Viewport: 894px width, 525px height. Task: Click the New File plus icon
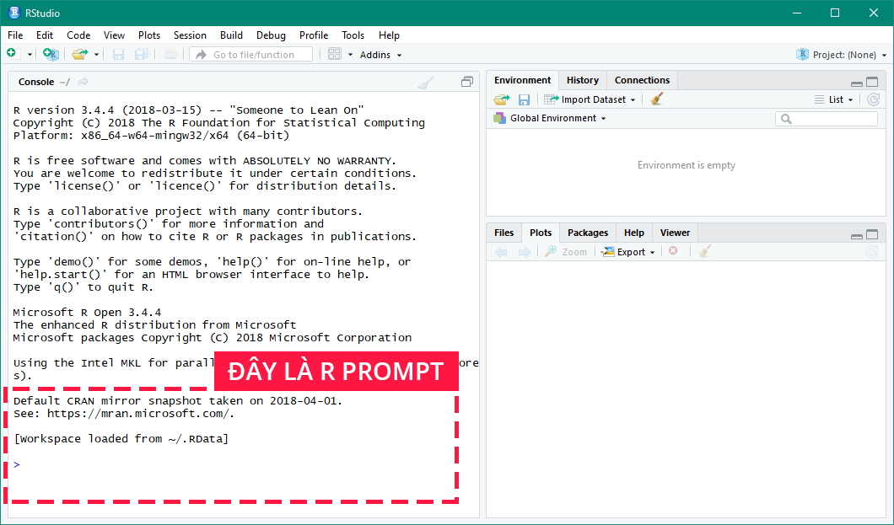click(12, 54)
